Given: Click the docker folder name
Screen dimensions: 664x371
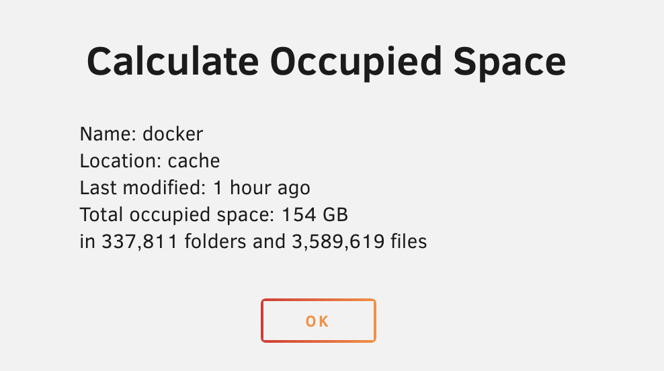Looking at the screenshot, I should pyautogui.click(x=173, y=134).
